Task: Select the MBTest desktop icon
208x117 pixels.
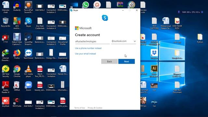Action: (17, 86)
